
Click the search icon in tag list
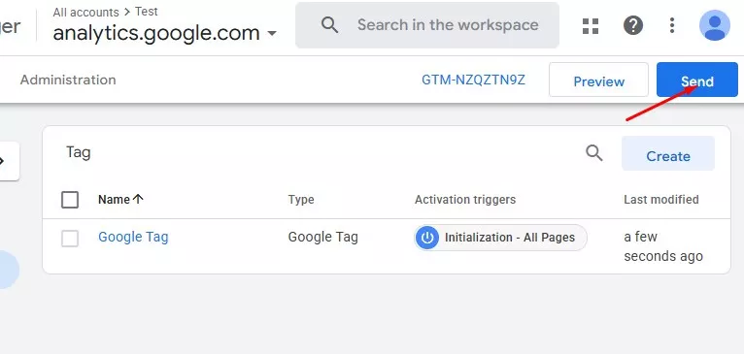[x=594, y=153]
